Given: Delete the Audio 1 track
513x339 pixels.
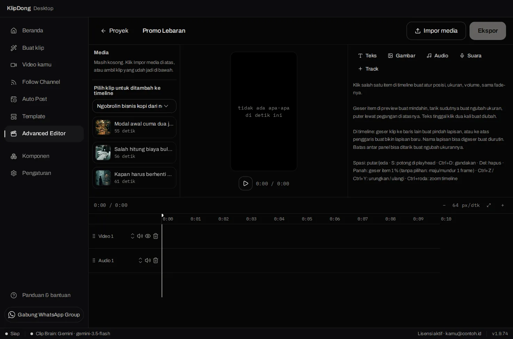Looking at the screenshot, I should [156, 260].
